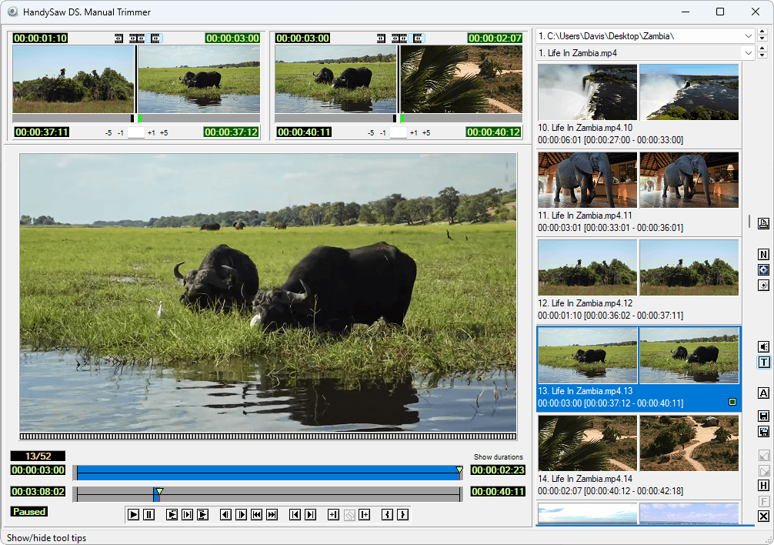Click the topmost sidebar icon above the N button
This screenshot has width=774, height=545.
[763, 224]
